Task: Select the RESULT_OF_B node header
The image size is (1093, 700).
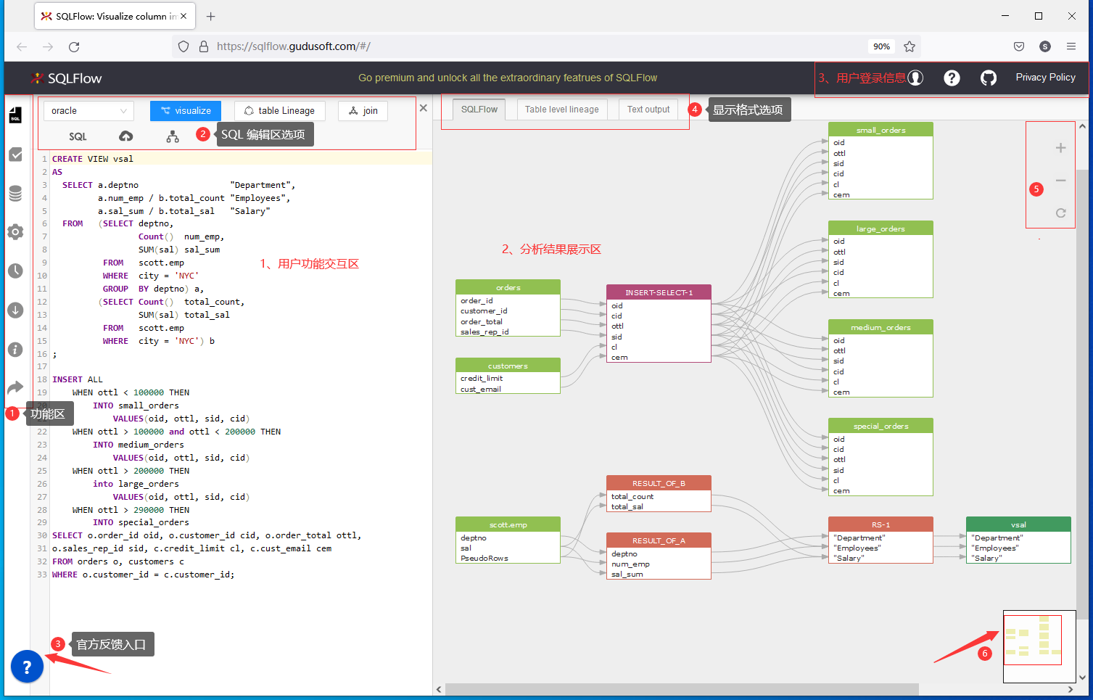Action: [659, 483]
